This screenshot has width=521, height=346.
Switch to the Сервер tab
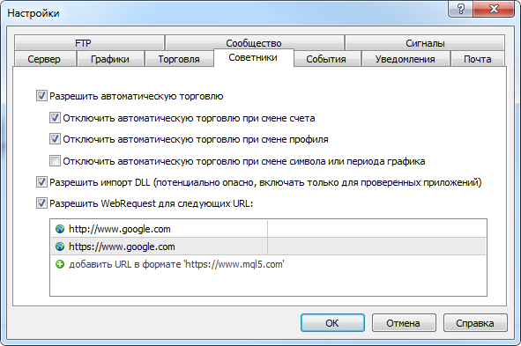click(45, 59)
